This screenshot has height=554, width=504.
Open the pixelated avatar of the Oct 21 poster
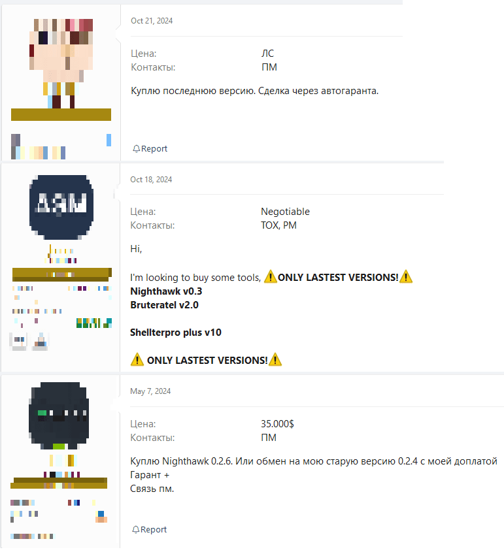61,63
